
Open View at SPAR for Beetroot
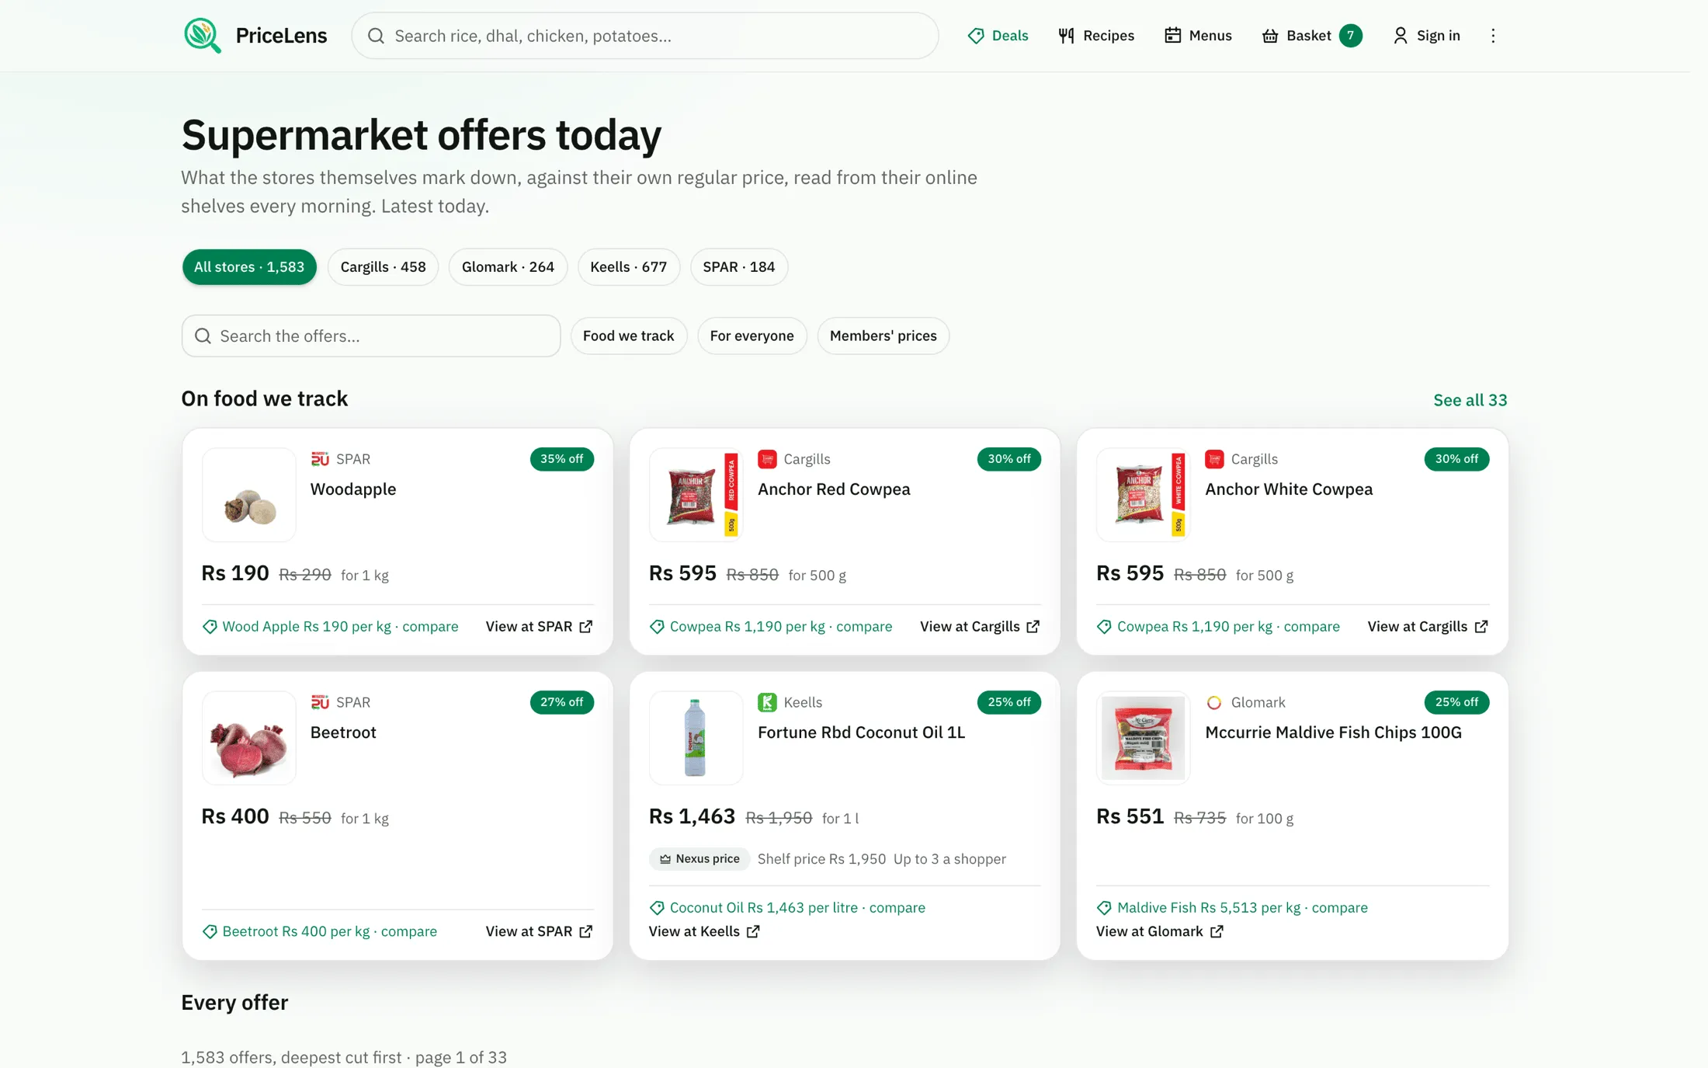click(x=539, y=931)
